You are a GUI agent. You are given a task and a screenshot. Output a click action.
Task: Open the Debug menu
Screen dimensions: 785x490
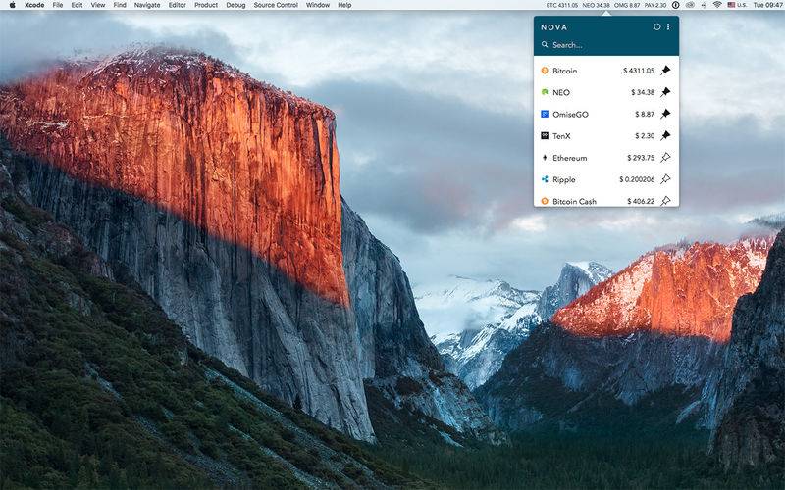tap(235, 5)
